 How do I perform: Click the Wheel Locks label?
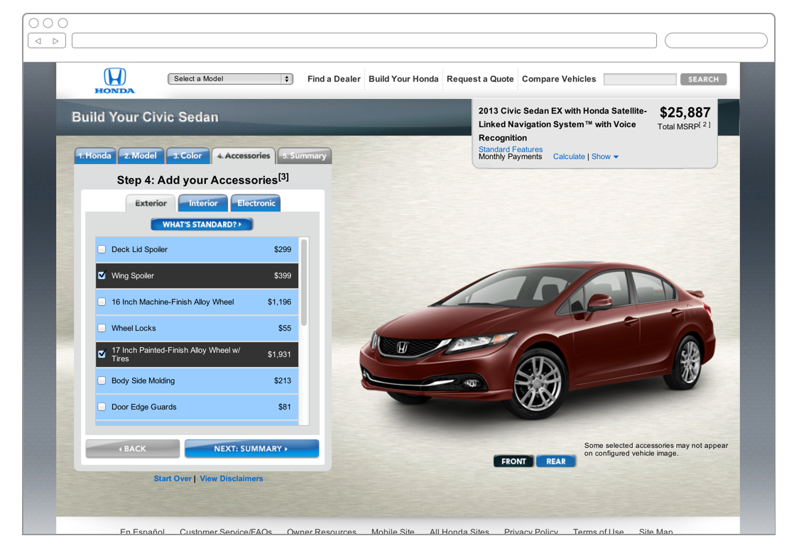(134, 328)
